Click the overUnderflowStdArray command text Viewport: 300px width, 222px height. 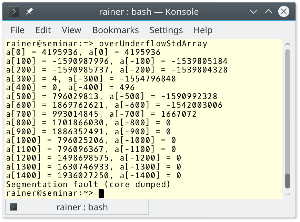[153, 44]
